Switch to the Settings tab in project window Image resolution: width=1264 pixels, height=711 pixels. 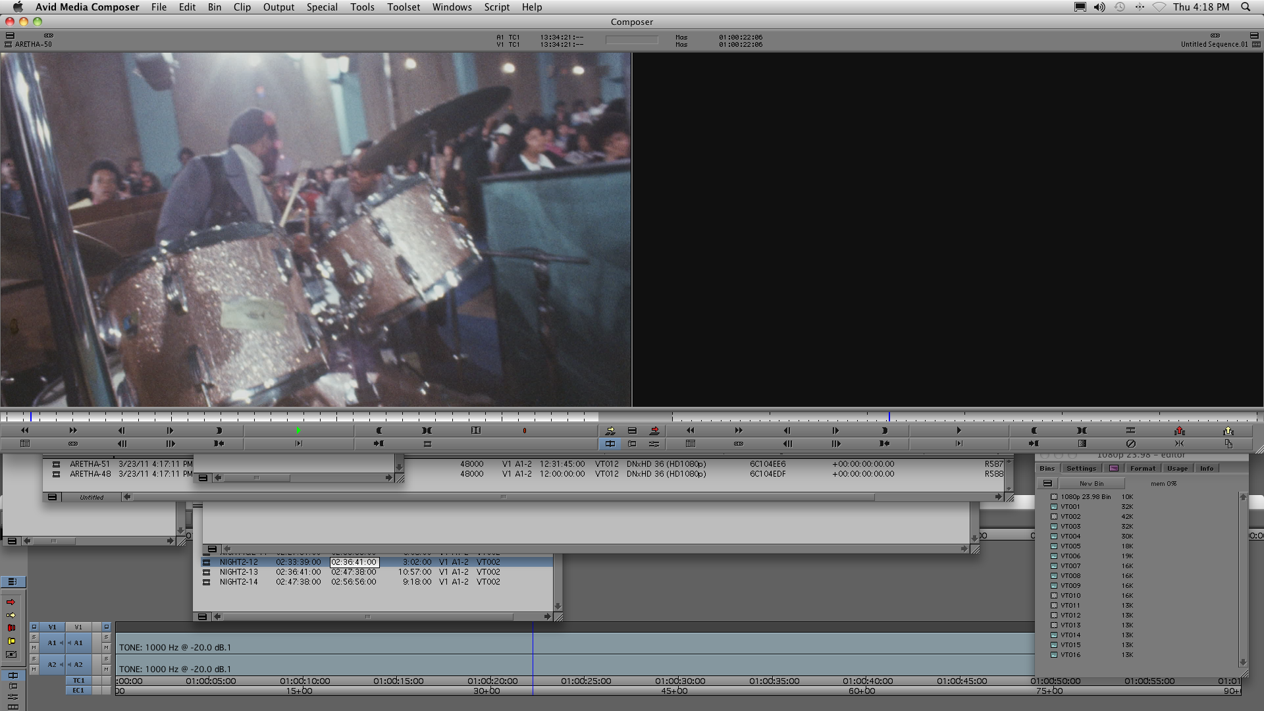coord(1081,468)
